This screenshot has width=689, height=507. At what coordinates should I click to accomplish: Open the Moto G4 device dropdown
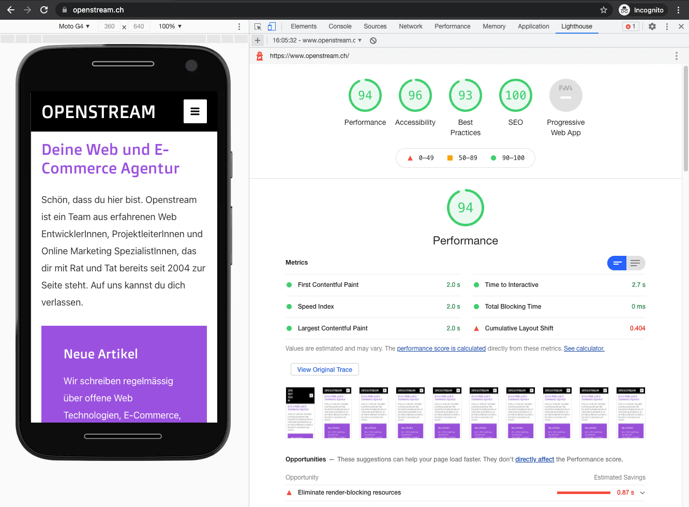tap(74, 26)
